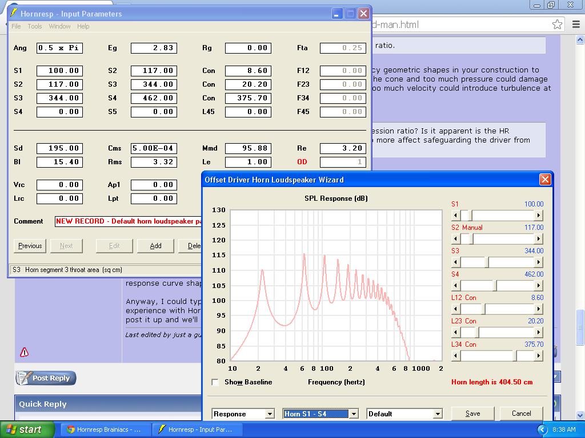
Task: Click the Comment text field
Action: coord(129,221)
